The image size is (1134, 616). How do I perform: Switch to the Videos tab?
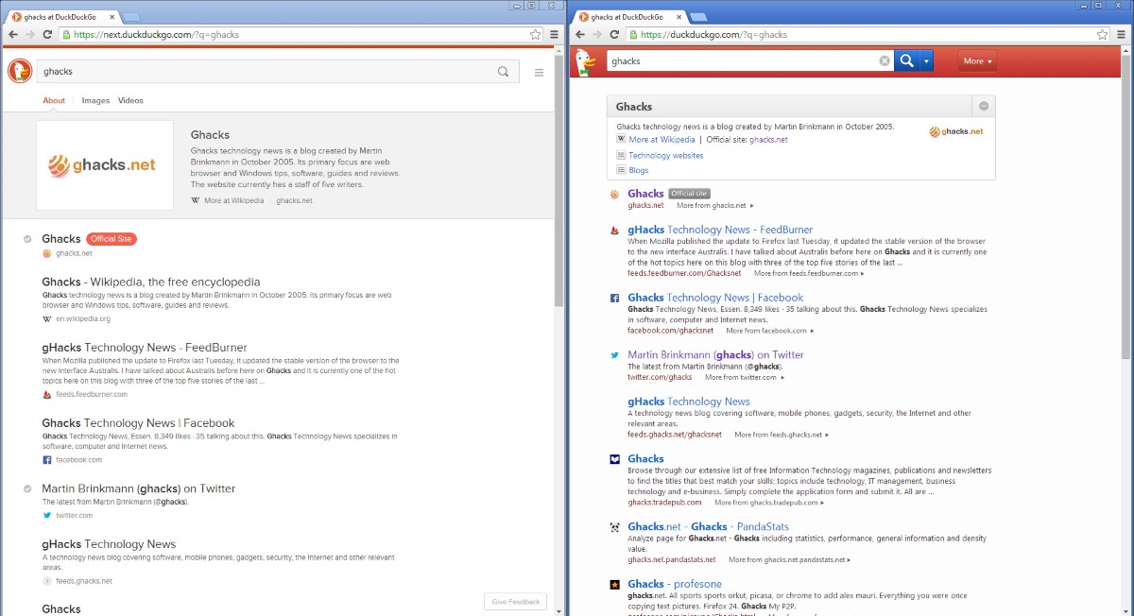(x=130, y=101)
